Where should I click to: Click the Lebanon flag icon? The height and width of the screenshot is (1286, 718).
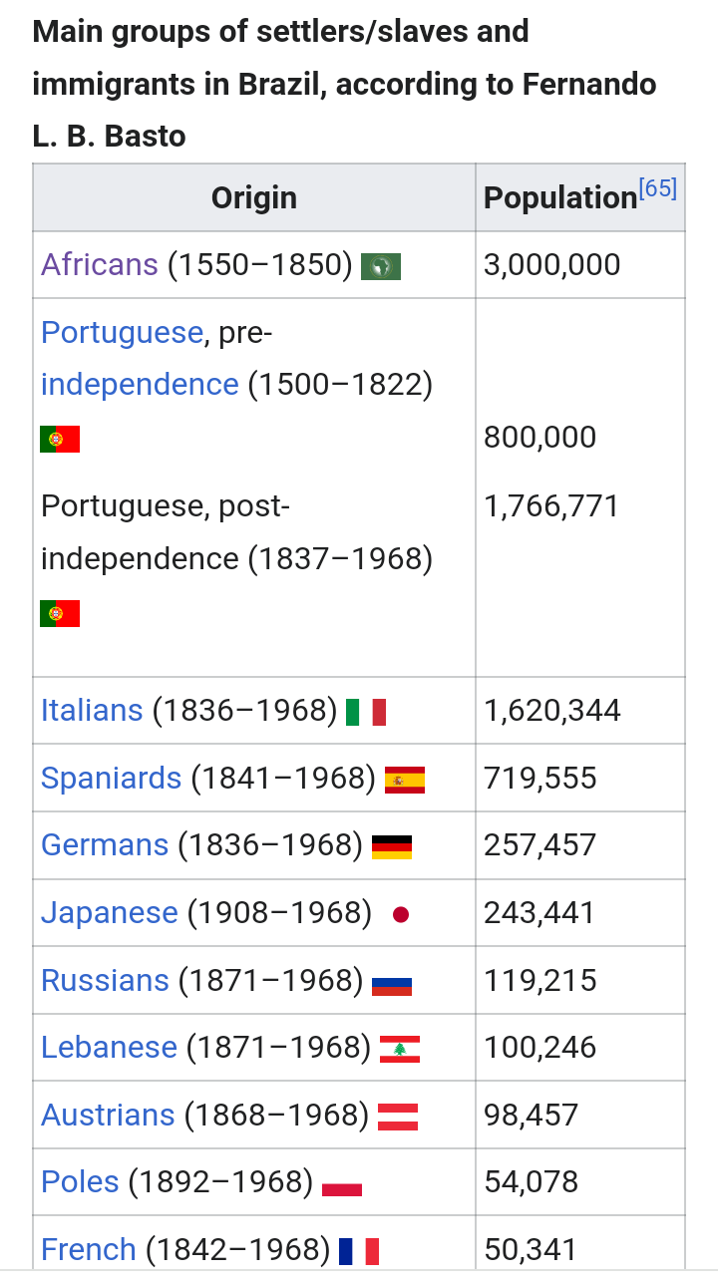pos(400,1049)
